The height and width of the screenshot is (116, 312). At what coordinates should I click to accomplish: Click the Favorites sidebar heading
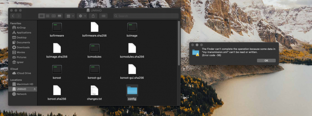[x=16, y=23]
